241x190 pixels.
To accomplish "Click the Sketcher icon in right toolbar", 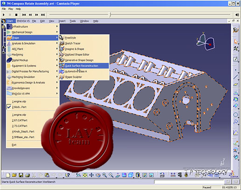I will click(x=236, y=59).
